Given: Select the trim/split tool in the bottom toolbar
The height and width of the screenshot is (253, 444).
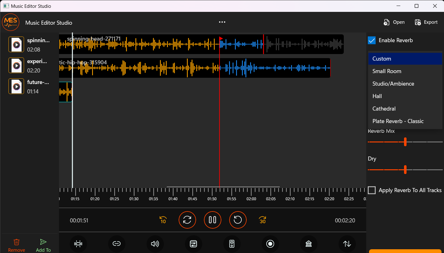Looking at the screenshot, I should click(x=78, y=244).
